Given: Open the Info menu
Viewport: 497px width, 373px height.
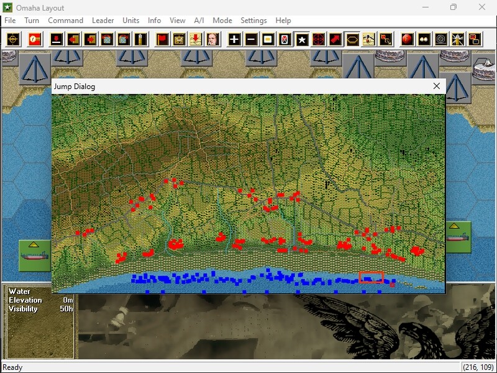Looking at the screenshot, I should tap(154, 21).
